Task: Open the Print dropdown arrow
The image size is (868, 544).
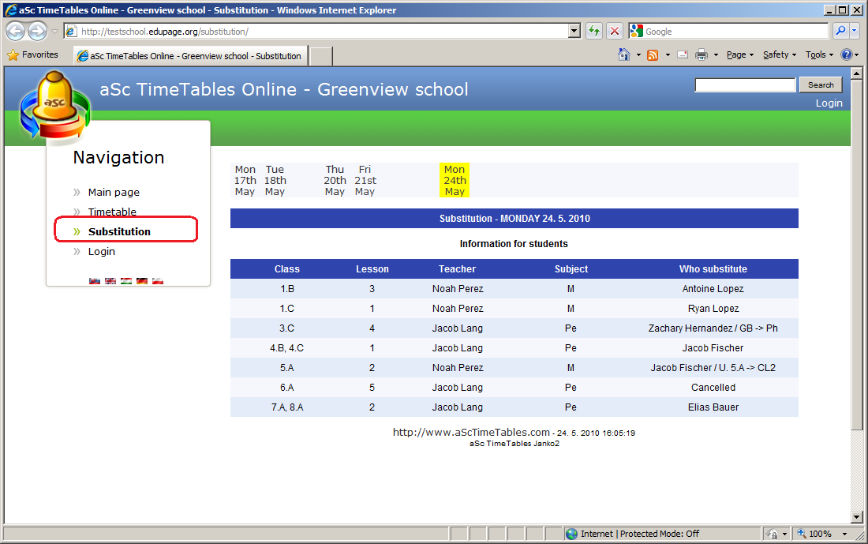Action: coord(716,54)
